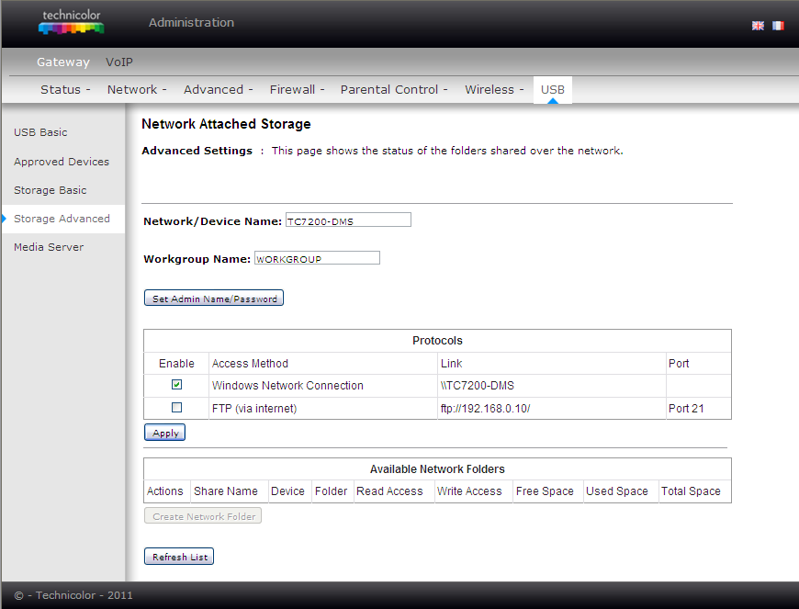Open Media Server in sidebar
The image size is (799, 609).
pos(49,247)
